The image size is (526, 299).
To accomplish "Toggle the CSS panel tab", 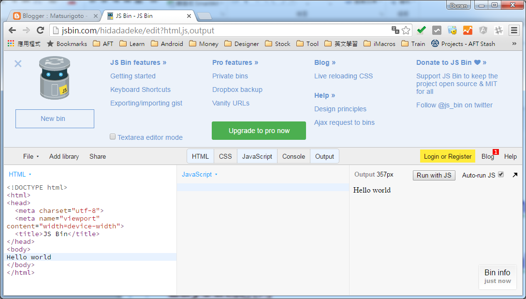I will tap(225, 156).
